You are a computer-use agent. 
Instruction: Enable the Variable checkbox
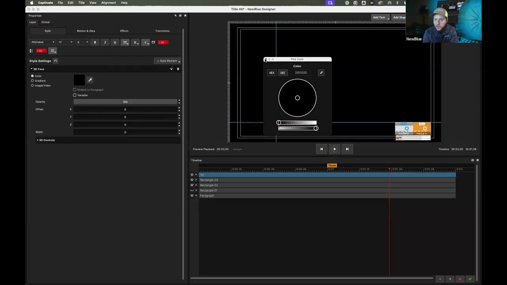pyautogui.click(x=74, y=95)
